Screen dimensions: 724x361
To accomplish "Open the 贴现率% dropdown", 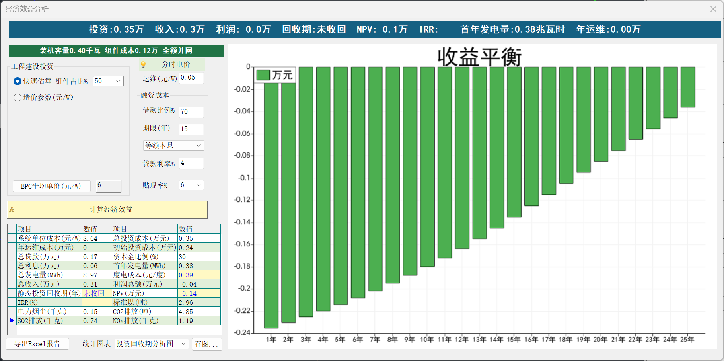I will pyautogui.click(x=199, y=185).
